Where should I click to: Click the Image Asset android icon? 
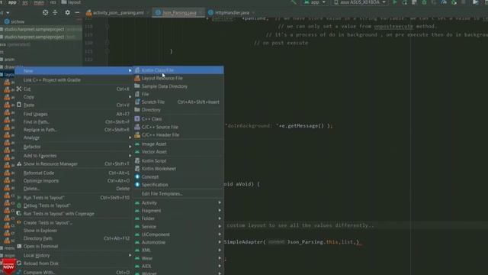point(137,144)
